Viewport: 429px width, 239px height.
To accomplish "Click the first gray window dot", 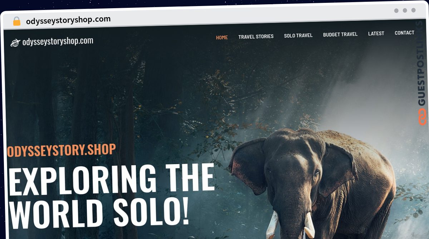I will click(396, 11).
